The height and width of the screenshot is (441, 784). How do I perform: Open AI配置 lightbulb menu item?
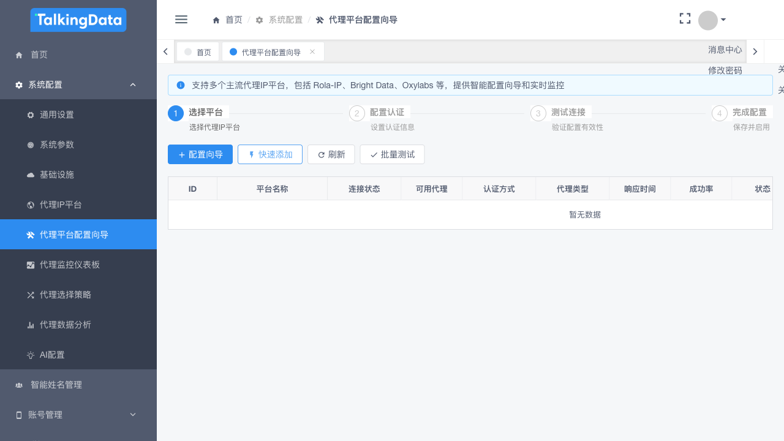tap(52, 355)
